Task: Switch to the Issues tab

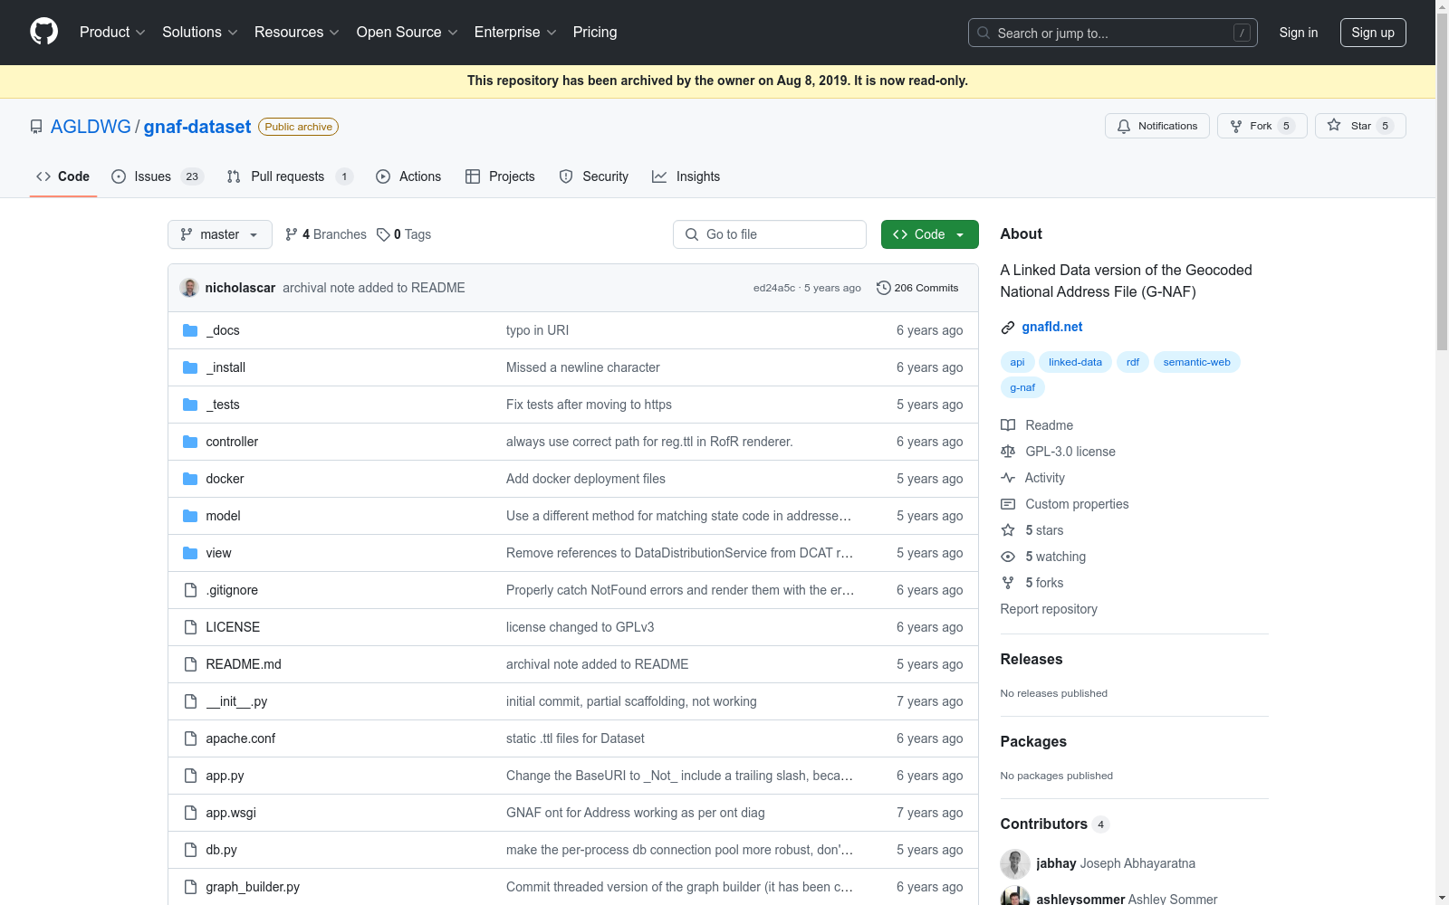Action: coord(158,176)
